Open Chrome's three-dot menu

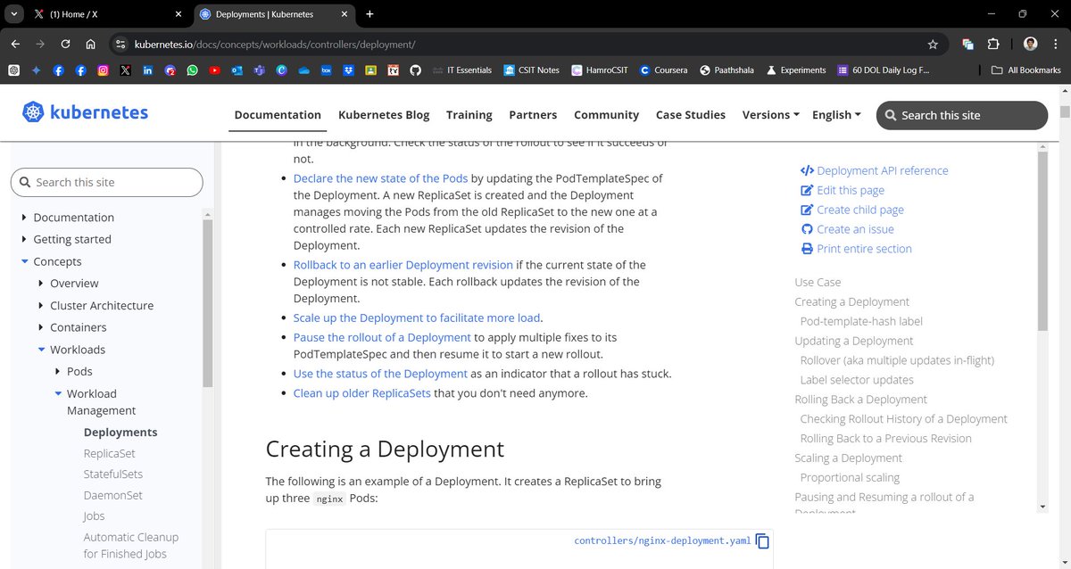(1054, 44)
